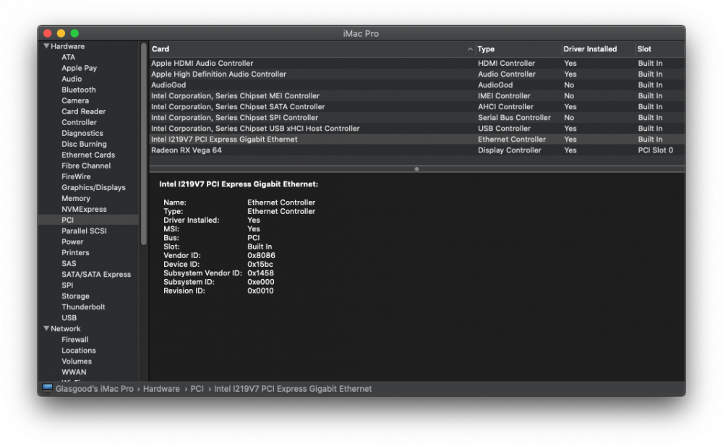Open the Audio hardware section
The image size is (723, 446).
72,79
